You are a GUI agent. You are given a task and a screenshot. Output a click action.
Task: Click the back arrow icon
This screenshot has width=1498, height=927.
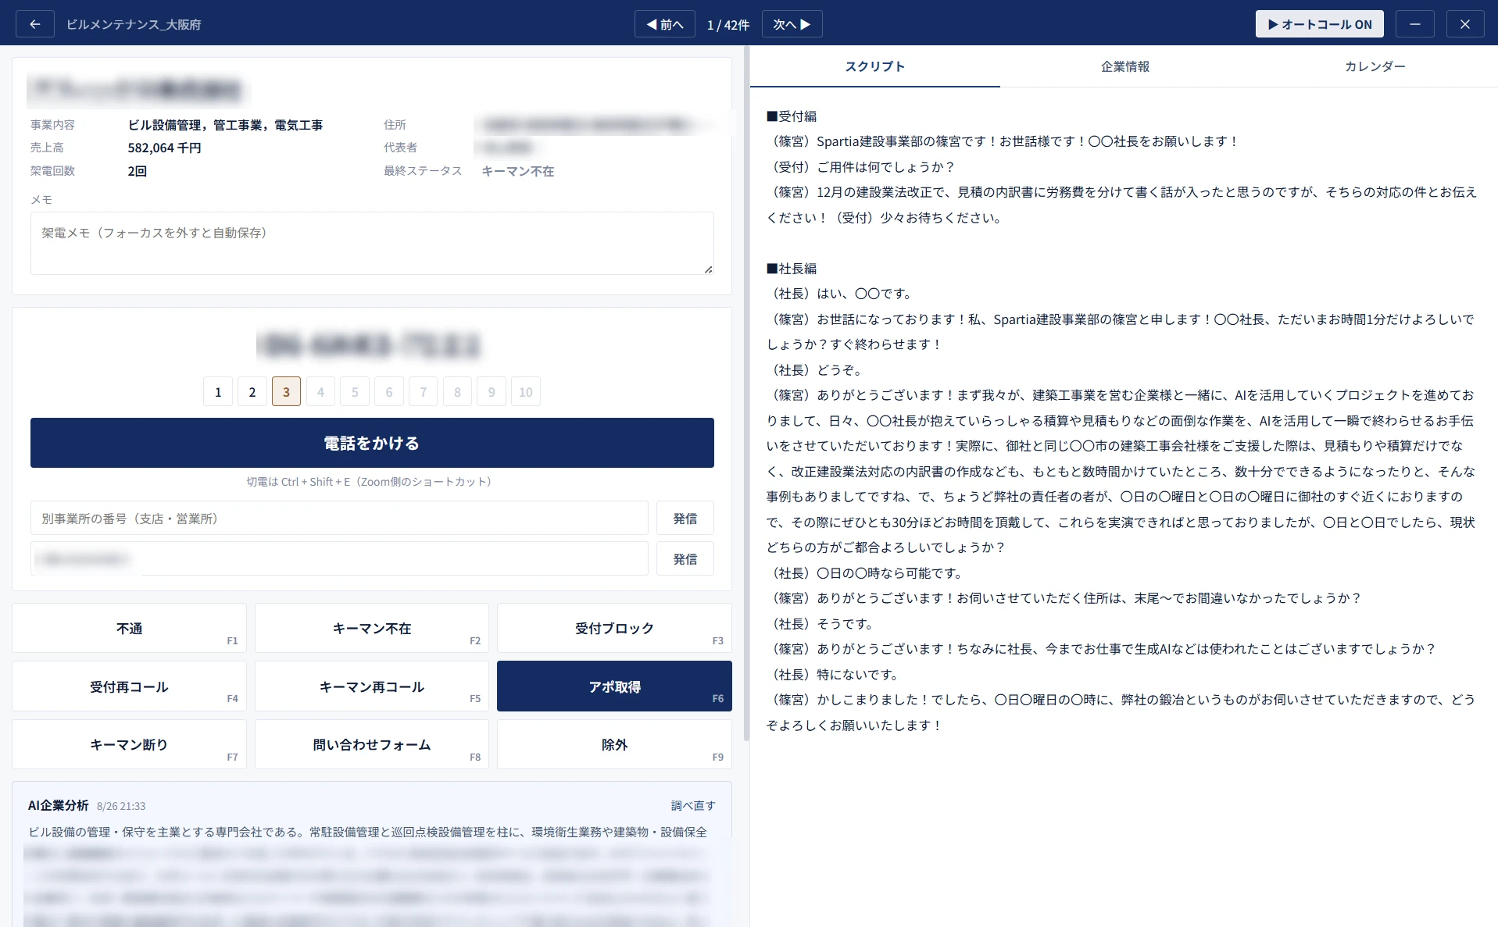(34, 24)
